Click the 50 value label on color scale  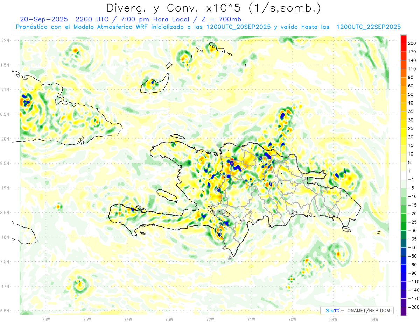point(411,94)
